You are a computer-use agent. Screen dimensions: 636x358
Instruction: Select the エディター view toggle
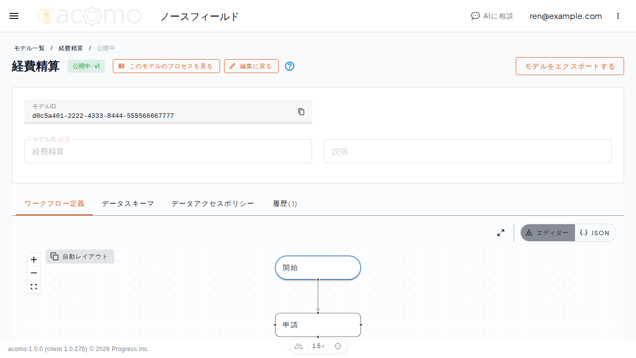548,233
